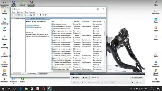This screenshot has height=91, width=162.
Task: Open the Store icon on taskbar
Action: (32, 89)
